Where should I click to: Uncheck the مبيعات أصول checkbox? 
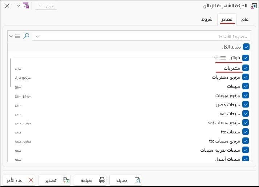click(x=246, y=159)
